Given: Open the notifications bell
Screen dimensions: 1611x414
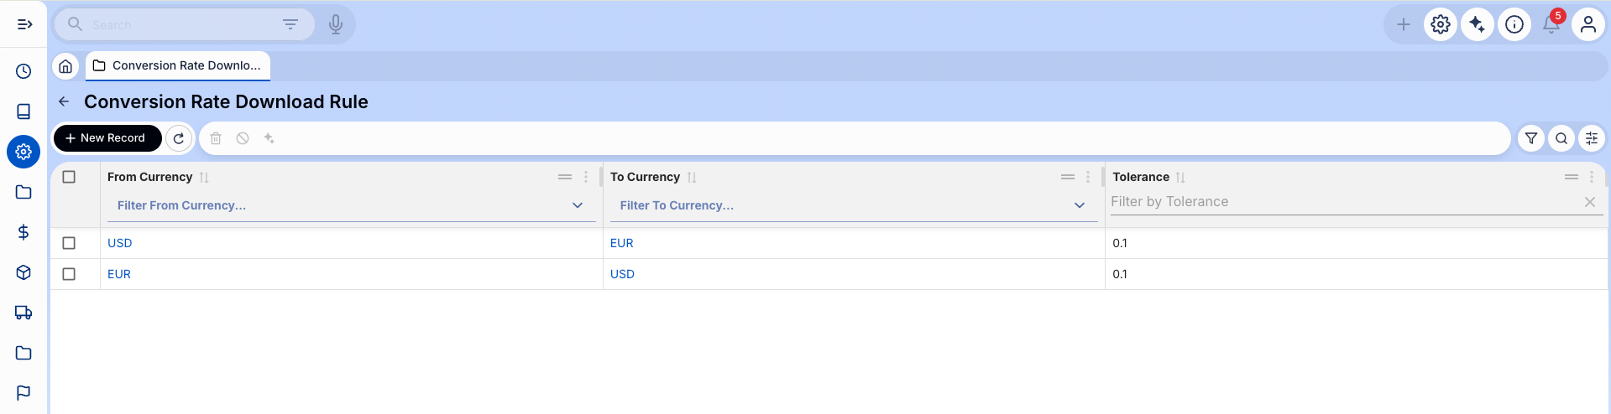Looking at the screenshot, I should [1551, 24].
